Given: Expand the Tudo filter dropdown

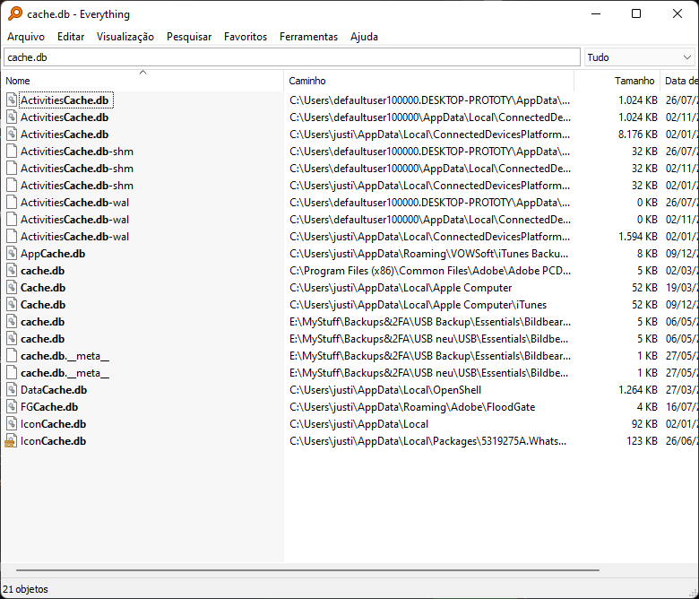Looking at the screenshot, I should (639, 57).
